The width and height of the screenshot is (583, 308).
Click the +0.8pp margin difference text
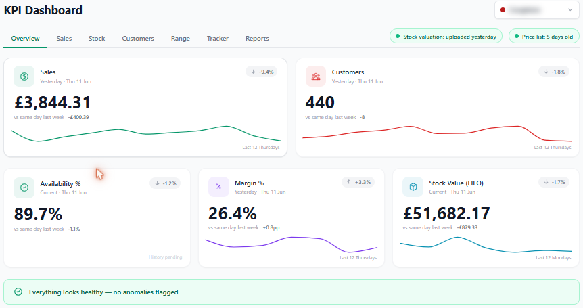(x=271, y=227)
